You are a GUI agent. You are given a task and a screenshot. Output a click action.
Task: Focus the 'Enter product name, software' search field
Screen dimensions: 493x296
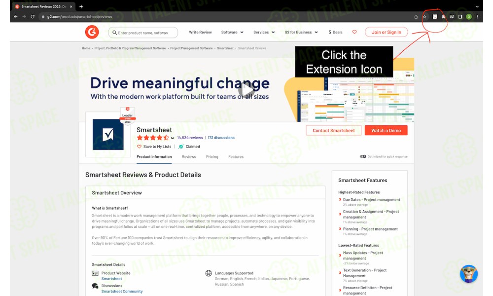tap(143, 33)
